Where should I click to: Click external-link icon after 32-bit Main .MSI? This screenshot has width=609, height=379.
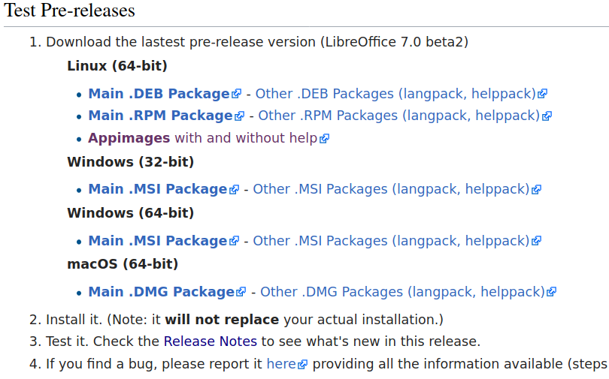pos(234,189)
